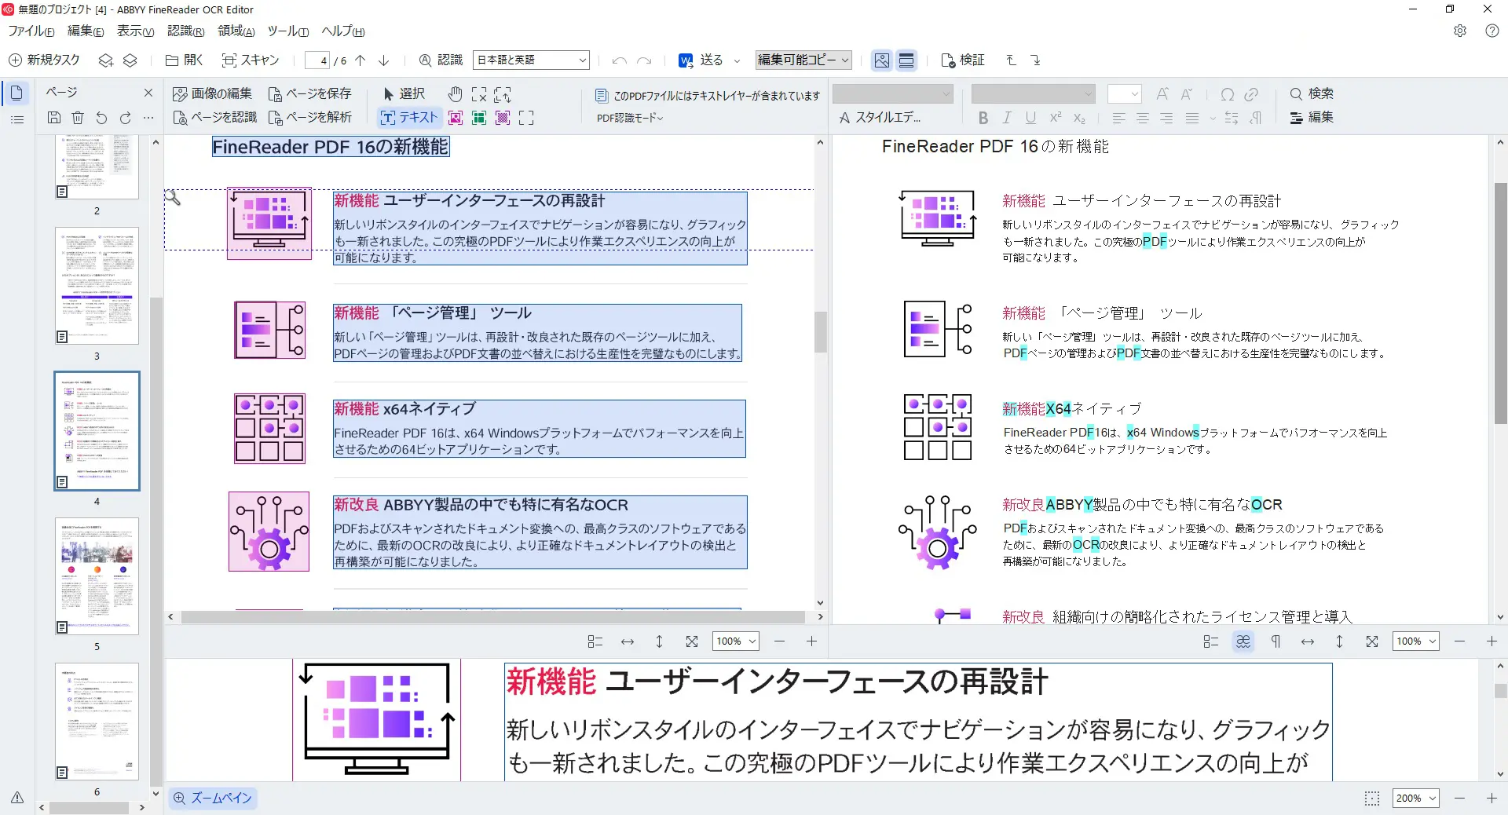Toggle text properties in text pane
Screen dimensions: 1508x815
tap(1210, 641)
